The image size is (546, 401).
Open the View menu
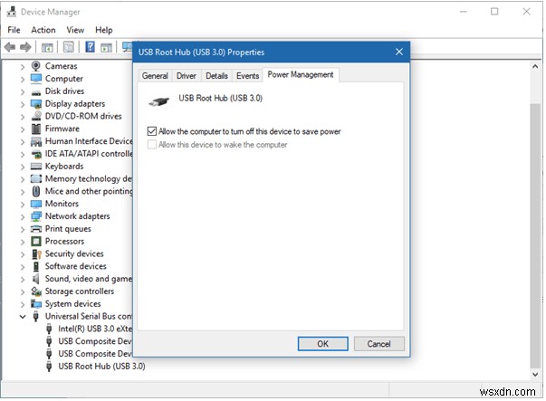point(75,30)
